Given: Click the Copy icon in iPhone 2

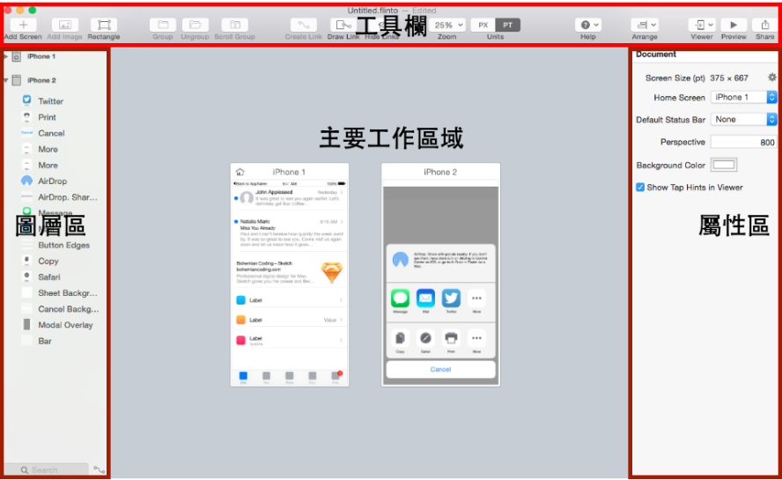Looking at the screenshot, I should [400, 338].
